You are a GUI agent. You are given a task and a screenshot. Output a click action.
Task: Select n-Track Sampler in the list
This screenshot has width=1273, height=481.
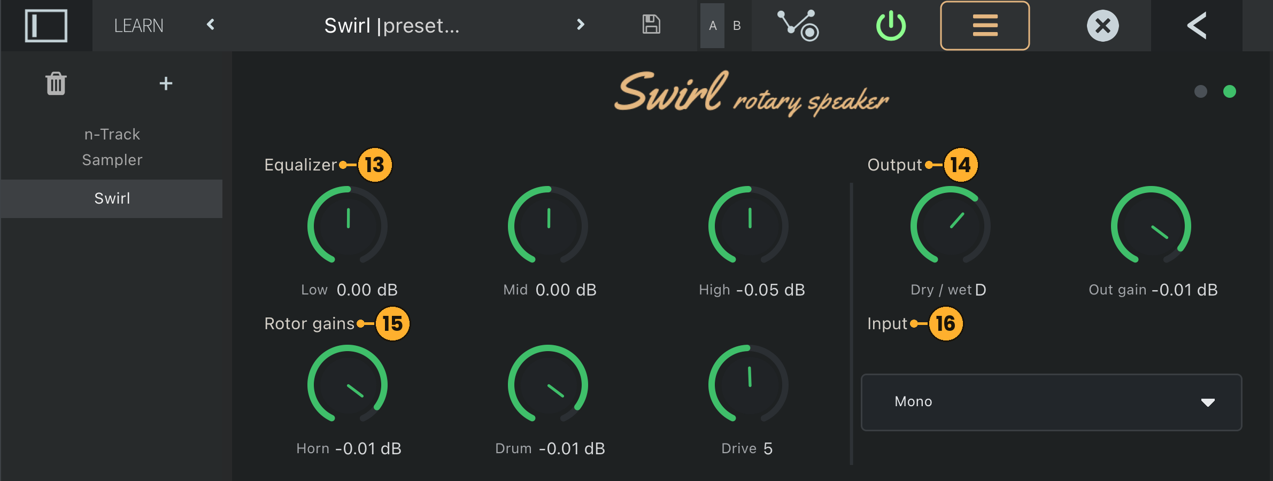pyautogui.click(x=112, y=147)
